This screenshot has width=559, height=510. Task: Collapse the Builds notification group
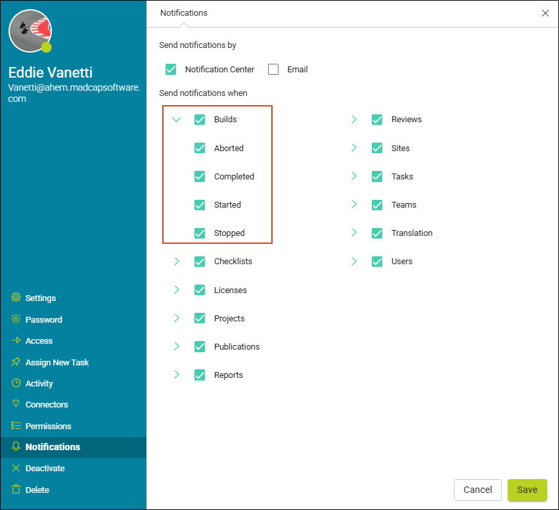[x=176, y=120]
